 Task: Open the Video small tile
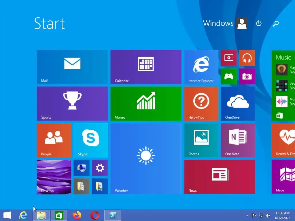(228, 58)
